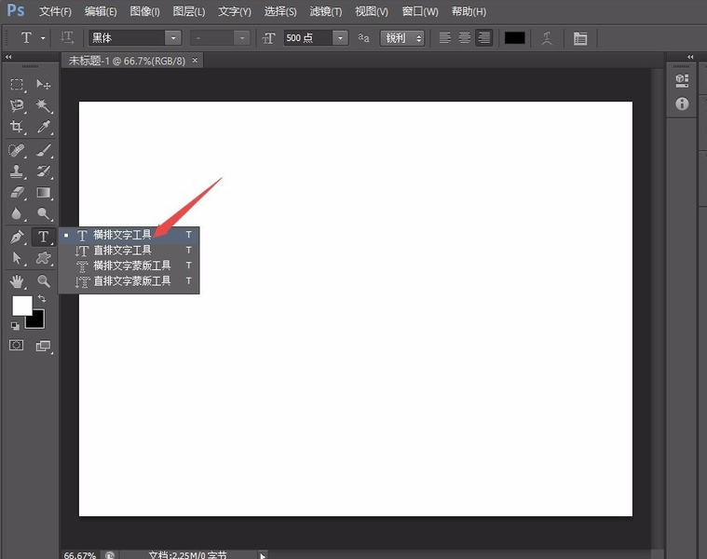Select the History Brush tool

[x=43, y=171]
